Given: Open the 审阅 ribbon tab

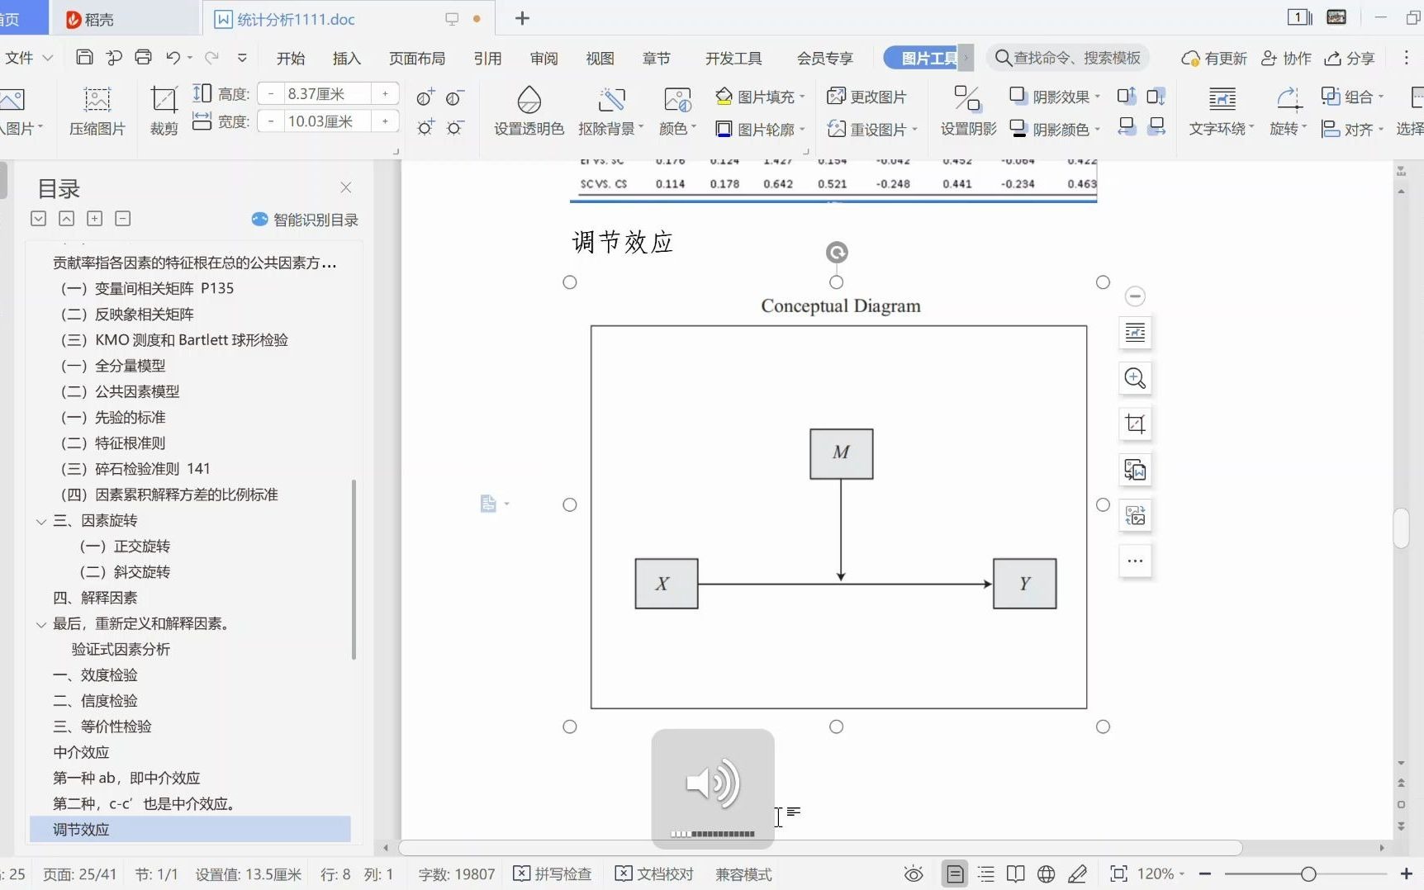Looking at the screenshot, I should click(x=544, y=58).
